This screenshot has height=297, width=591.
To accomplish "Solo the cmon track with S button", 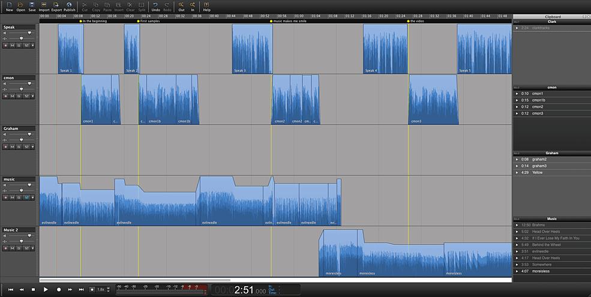I will [x=19, y=96].
